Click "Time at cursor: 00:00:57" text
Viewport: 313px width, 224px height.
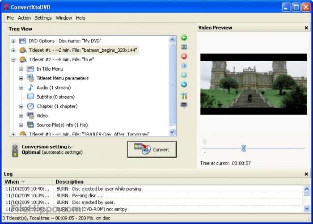point(225,163)
